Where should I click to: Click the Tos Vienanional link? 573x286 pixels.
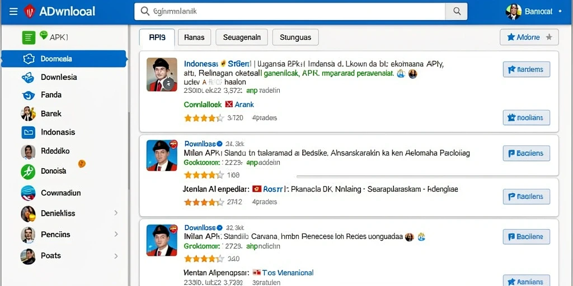[x=288, y=273]
